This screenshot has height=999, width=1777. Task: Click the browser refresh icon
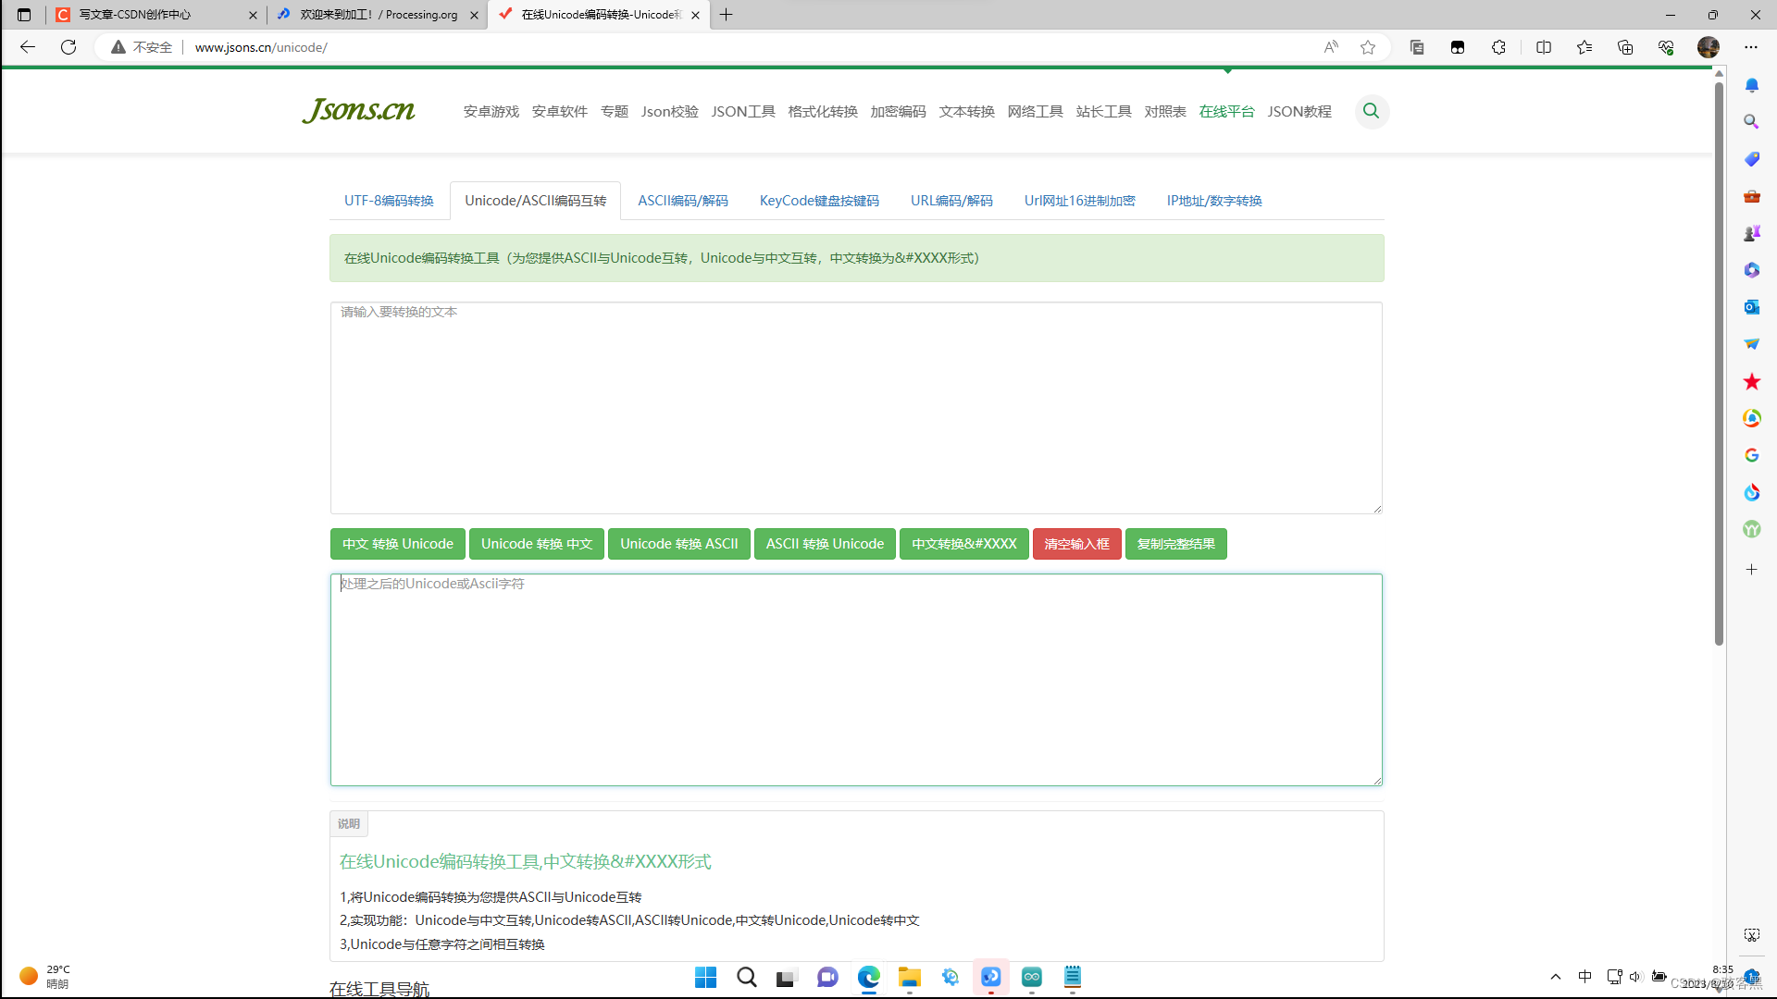click(68, 47)
